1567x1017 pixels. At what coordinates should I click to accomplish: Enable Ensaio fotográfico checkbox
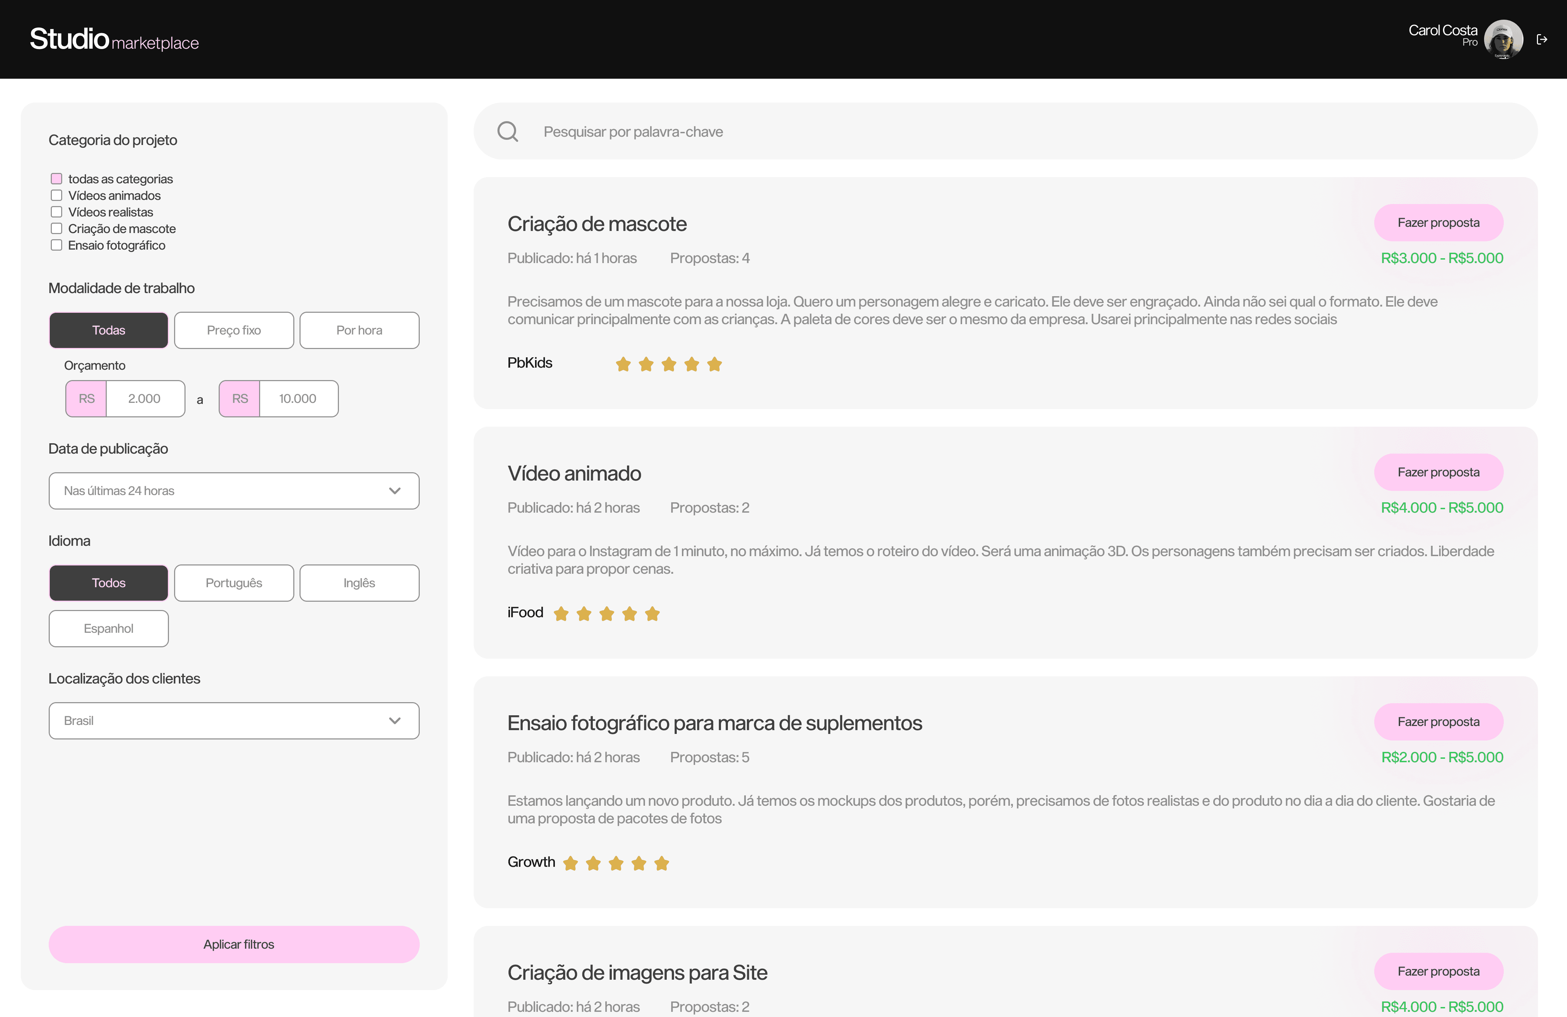57,245
